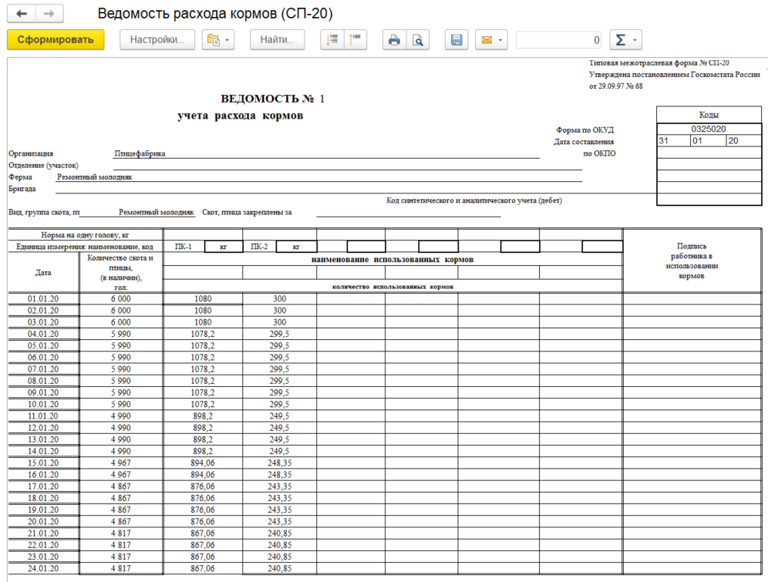Click the OKUD code cell 0325020
The image size is (768, 582).
point(709,129)
